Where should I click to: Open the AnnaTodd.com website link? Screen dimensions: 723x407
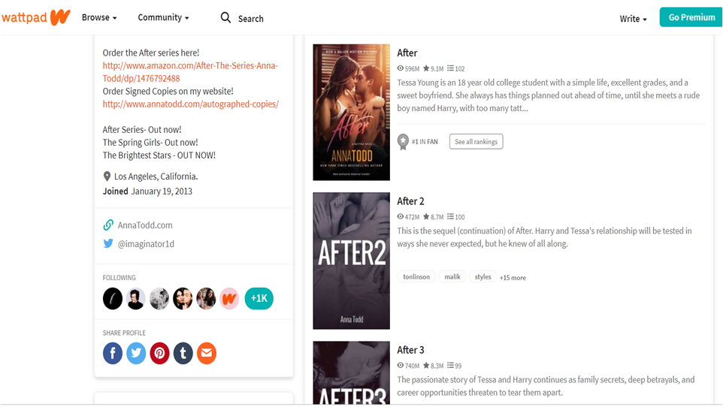click(x=145, y=225)
